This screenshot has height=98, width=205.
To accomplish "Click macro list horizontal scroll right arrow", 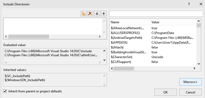I will [194, 68].
